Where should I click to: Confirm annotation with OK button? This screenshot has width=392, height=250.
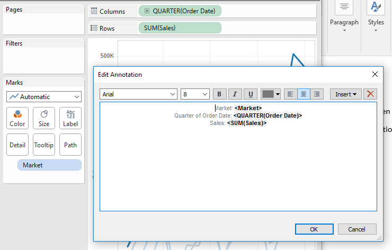[314, 229]
